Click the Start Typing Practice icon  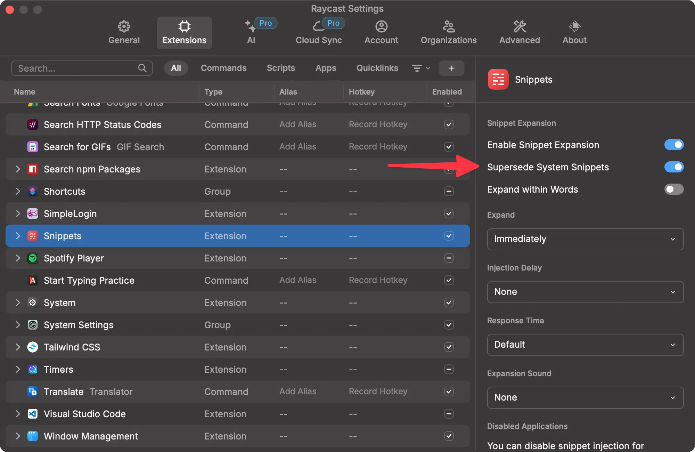33,280
